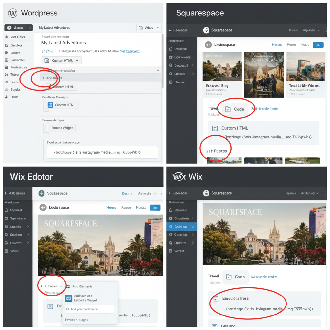Click the "Code" button in the Squarespace panel
The image size is (330, 330).
tap(235, 109)
